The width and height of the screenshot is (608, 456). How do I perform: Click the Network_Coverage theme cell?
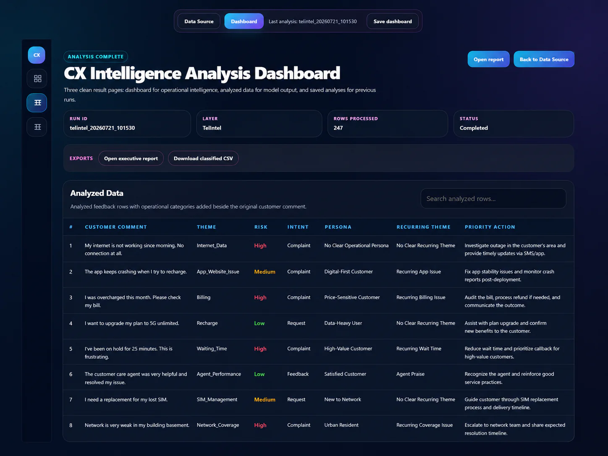click(218, 425)
